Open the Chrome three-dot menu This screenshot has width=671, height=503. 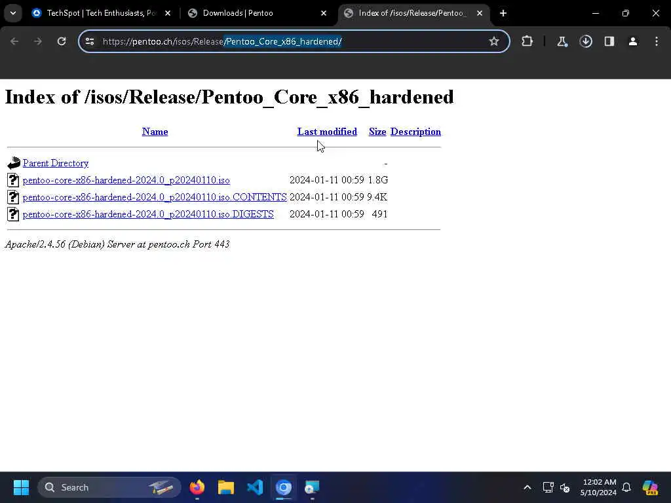tap(657, 41)
